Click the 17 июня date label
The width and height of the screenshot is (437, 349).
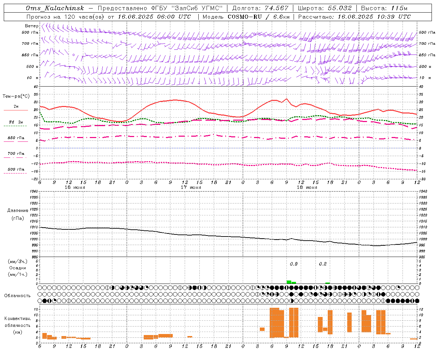191,187
